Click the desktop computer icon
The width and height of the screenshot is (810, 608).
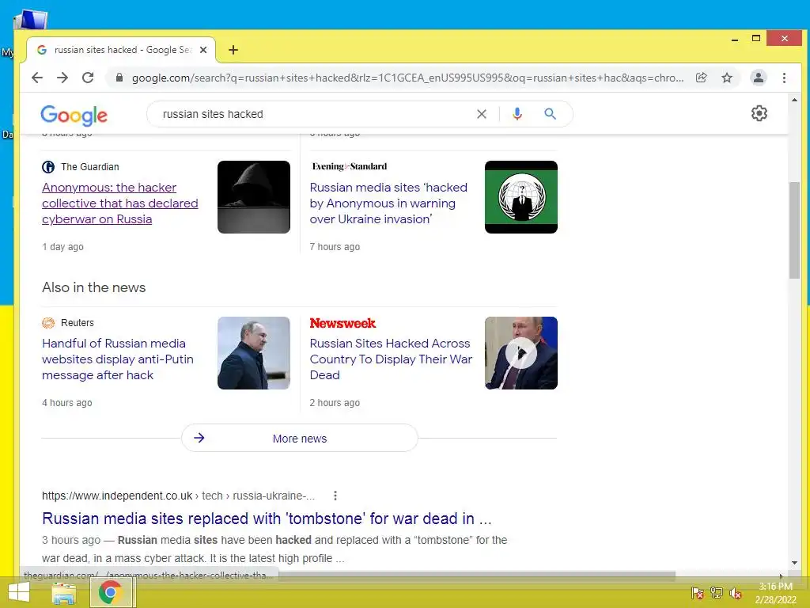31,20
